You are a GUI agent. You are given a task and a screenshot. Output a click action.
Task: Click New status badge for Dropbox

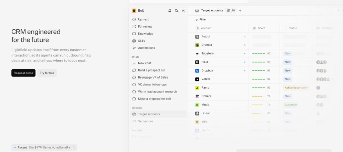pos(288,71)
